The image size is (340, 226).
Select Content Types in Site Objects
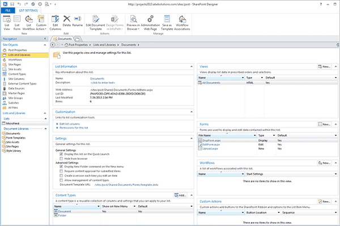pos(17,74)
